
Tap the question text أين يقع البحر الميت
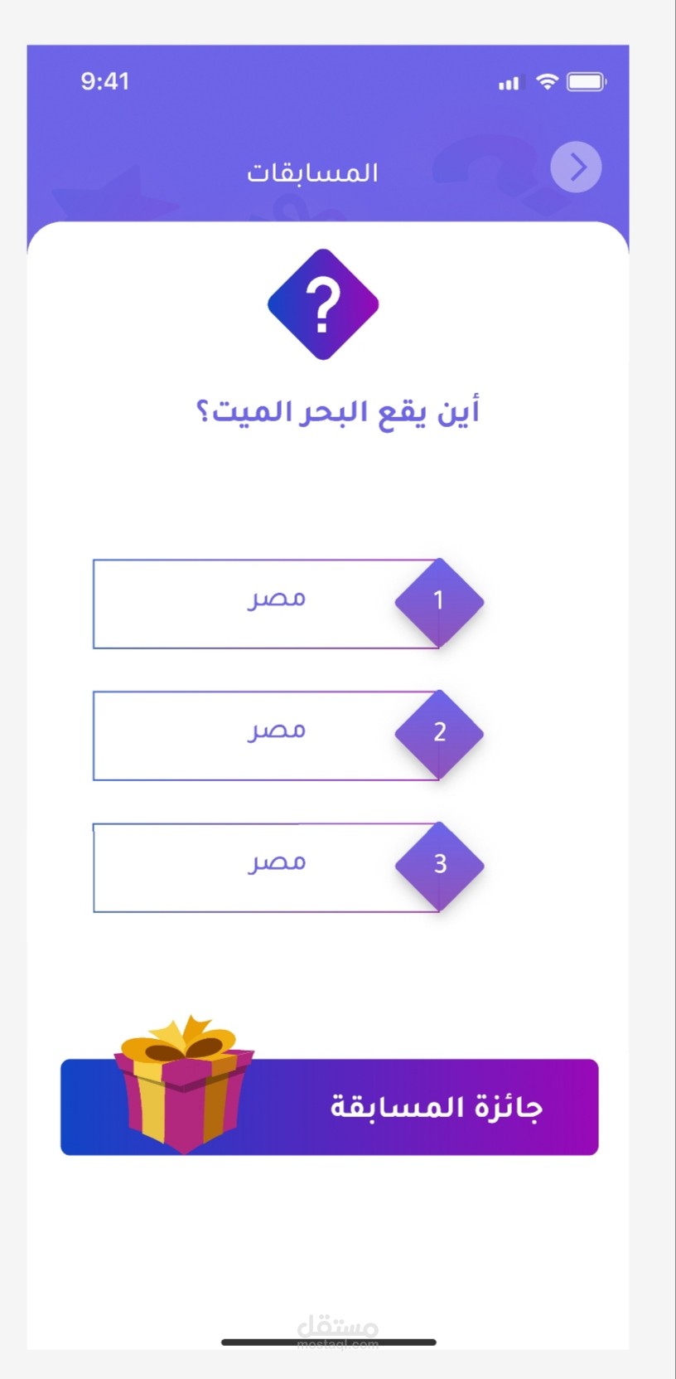pos(337,412)
